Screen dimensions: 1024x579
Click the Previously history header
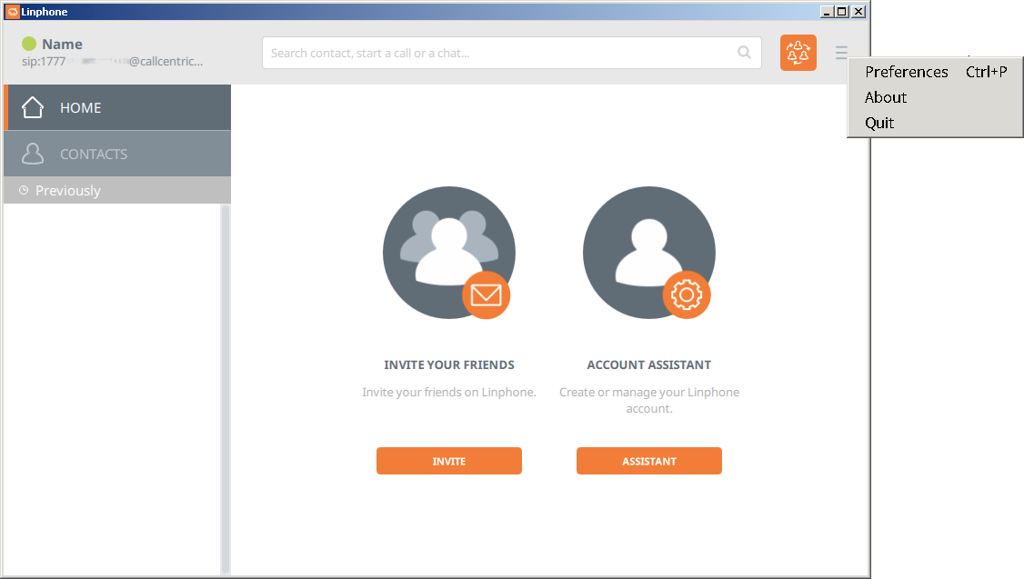(x=117, y=190)
